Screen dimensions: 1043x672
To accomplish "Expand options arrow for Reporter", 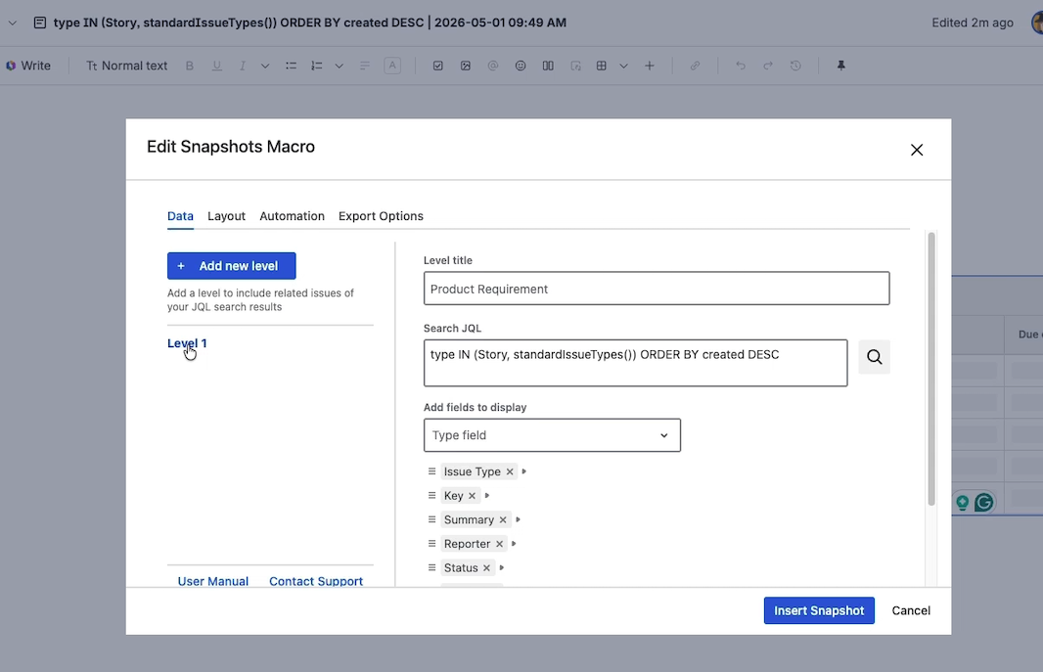I will 514,544.
